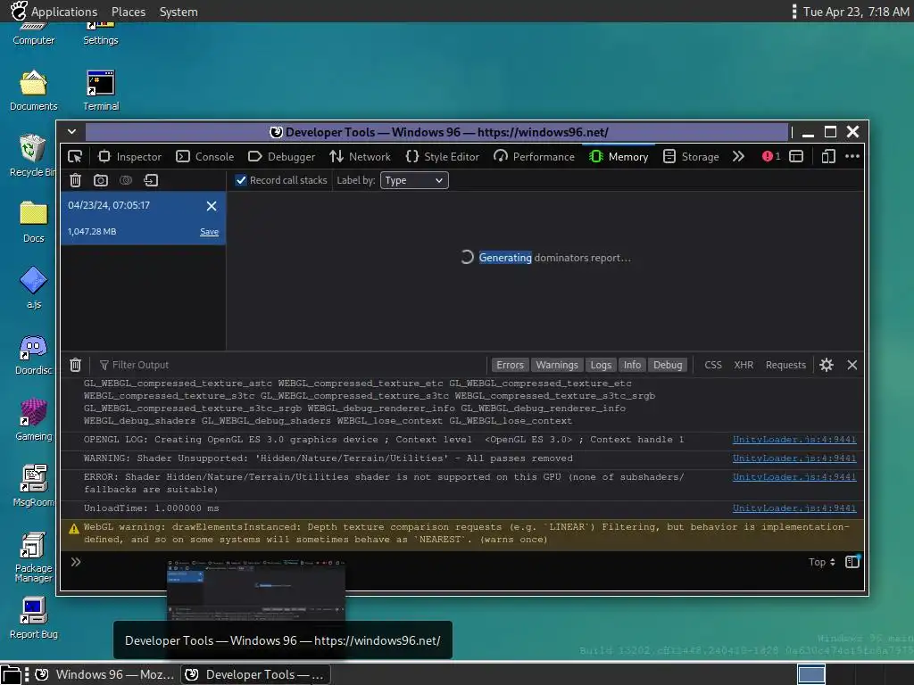
Task: Toggle the Info filter button
Action: tap(632, 365)
